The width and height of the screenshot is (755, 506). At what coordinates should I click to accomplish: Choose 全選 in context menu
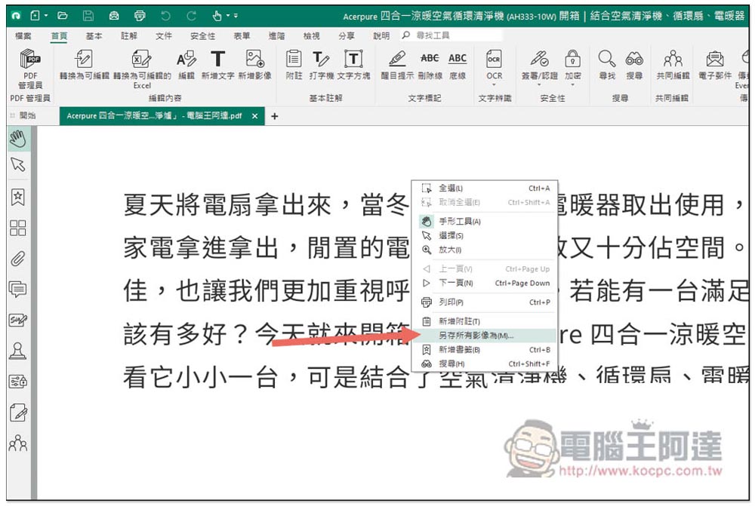(x=485, y=188)
